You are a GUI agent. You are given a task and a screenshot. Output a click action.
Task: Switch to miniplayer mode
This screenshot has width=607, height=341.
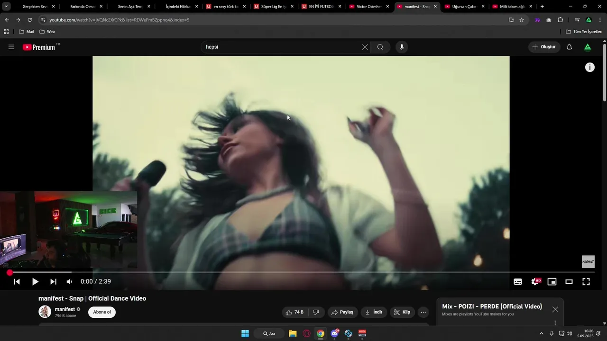click(x=552, y=281)
